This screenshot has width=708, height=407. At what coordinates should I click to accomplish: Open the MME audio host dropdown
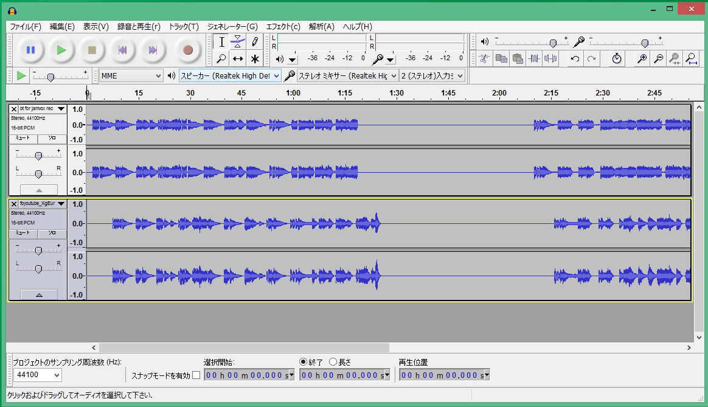click(131, 76)
